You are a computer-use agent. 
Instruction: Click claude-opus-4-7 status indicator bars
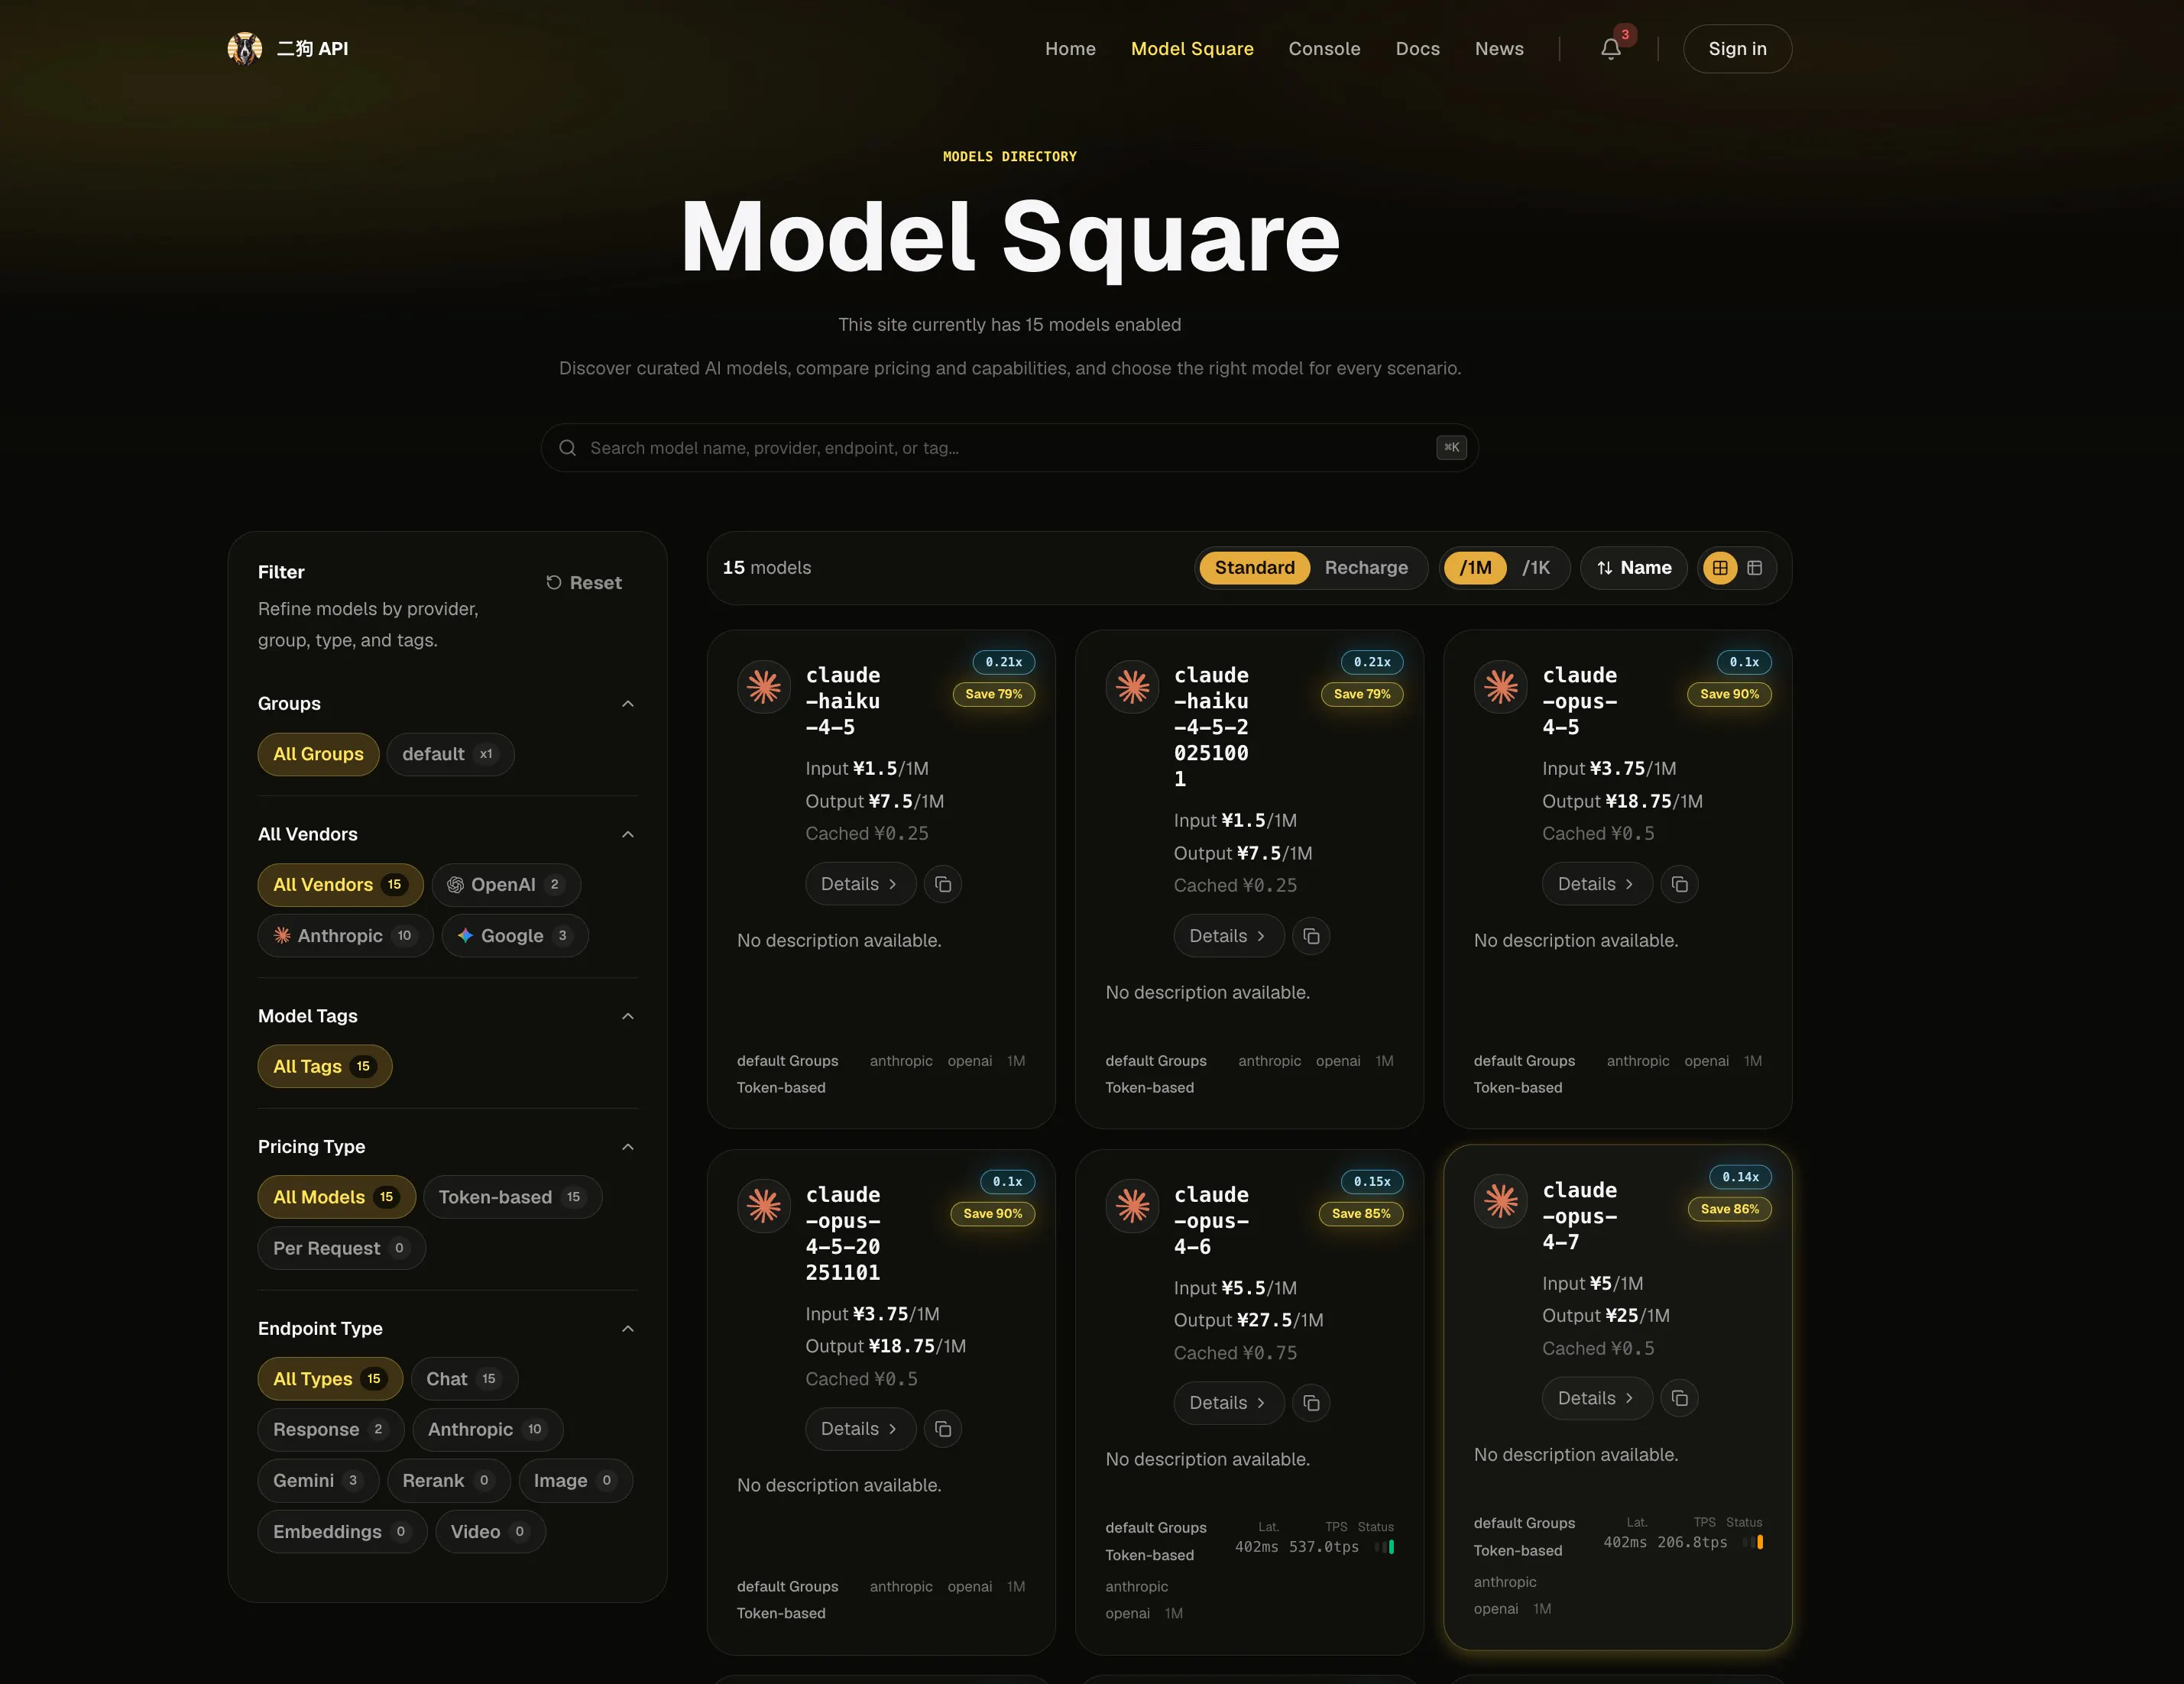click(1753, 1542)
